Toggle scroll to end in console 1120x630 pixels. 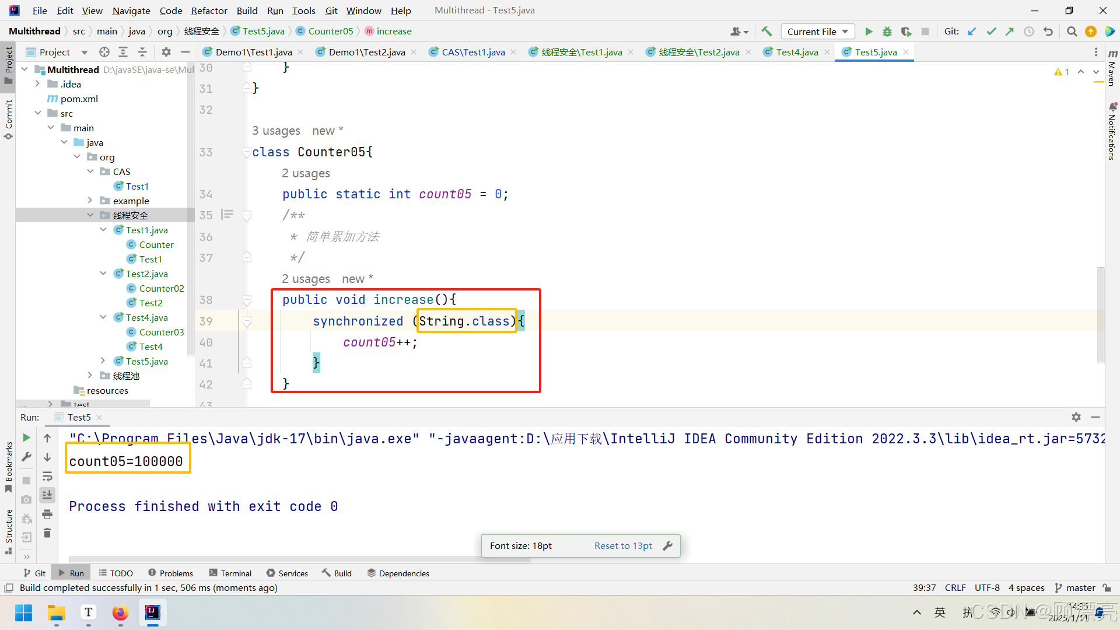(x=47, y=495)
